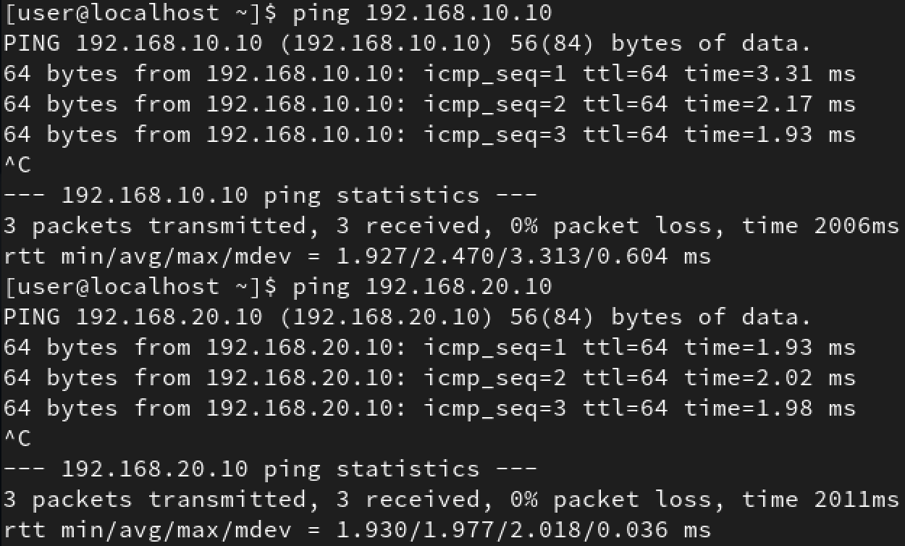Click the 'ping 192.168.20.10' command text

422,287
